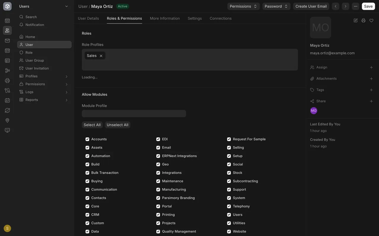Add an assignment with the Assign plus
Viewport: 379px width, 236px height.
[371, 67]
